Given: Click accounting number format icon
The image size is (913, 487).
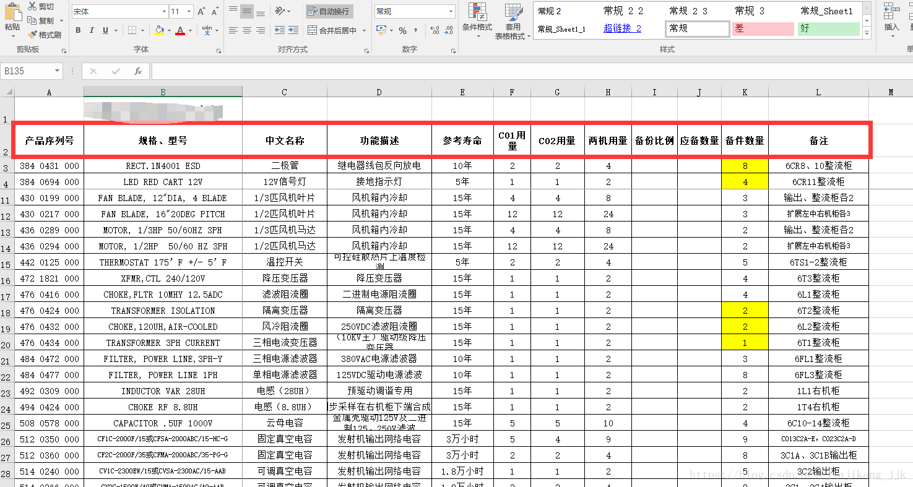Looking at the screenshot, I should coord(380,30).
